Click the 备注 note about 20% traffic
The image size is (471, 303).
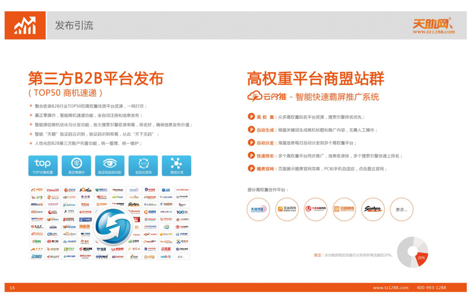(x=353, y=255)
